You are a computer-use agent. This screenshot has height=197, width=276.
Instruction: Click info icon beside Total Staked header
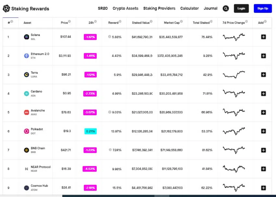click(x=211, y=21)
